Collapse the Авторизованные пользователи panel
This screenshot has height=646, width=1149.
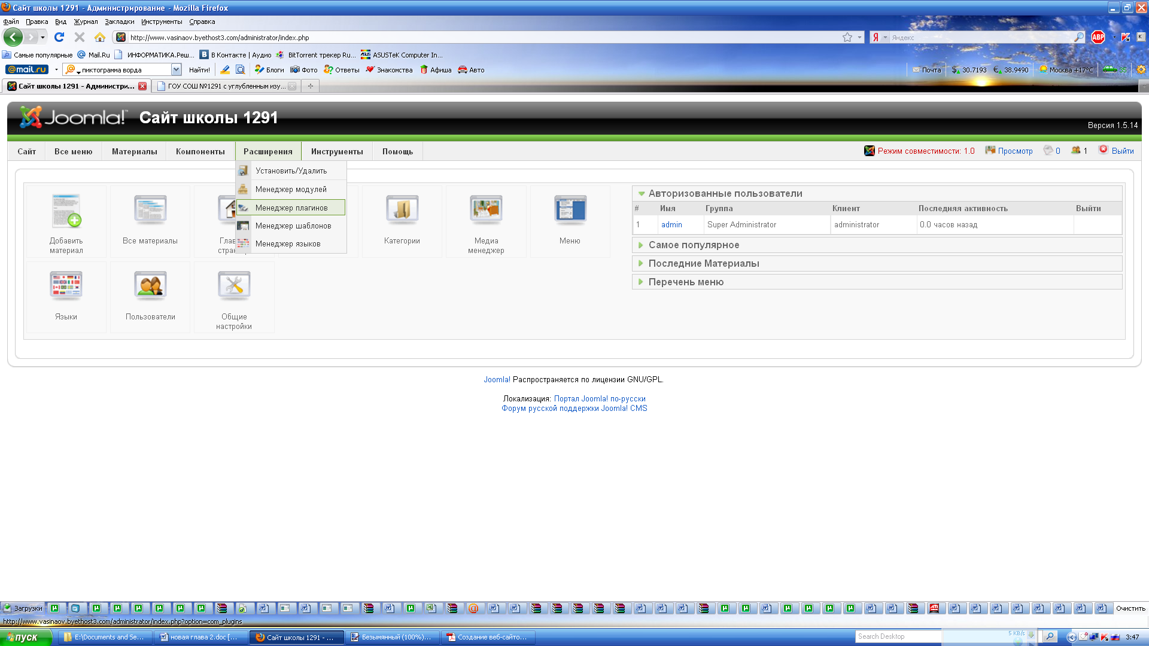(725, 194)
